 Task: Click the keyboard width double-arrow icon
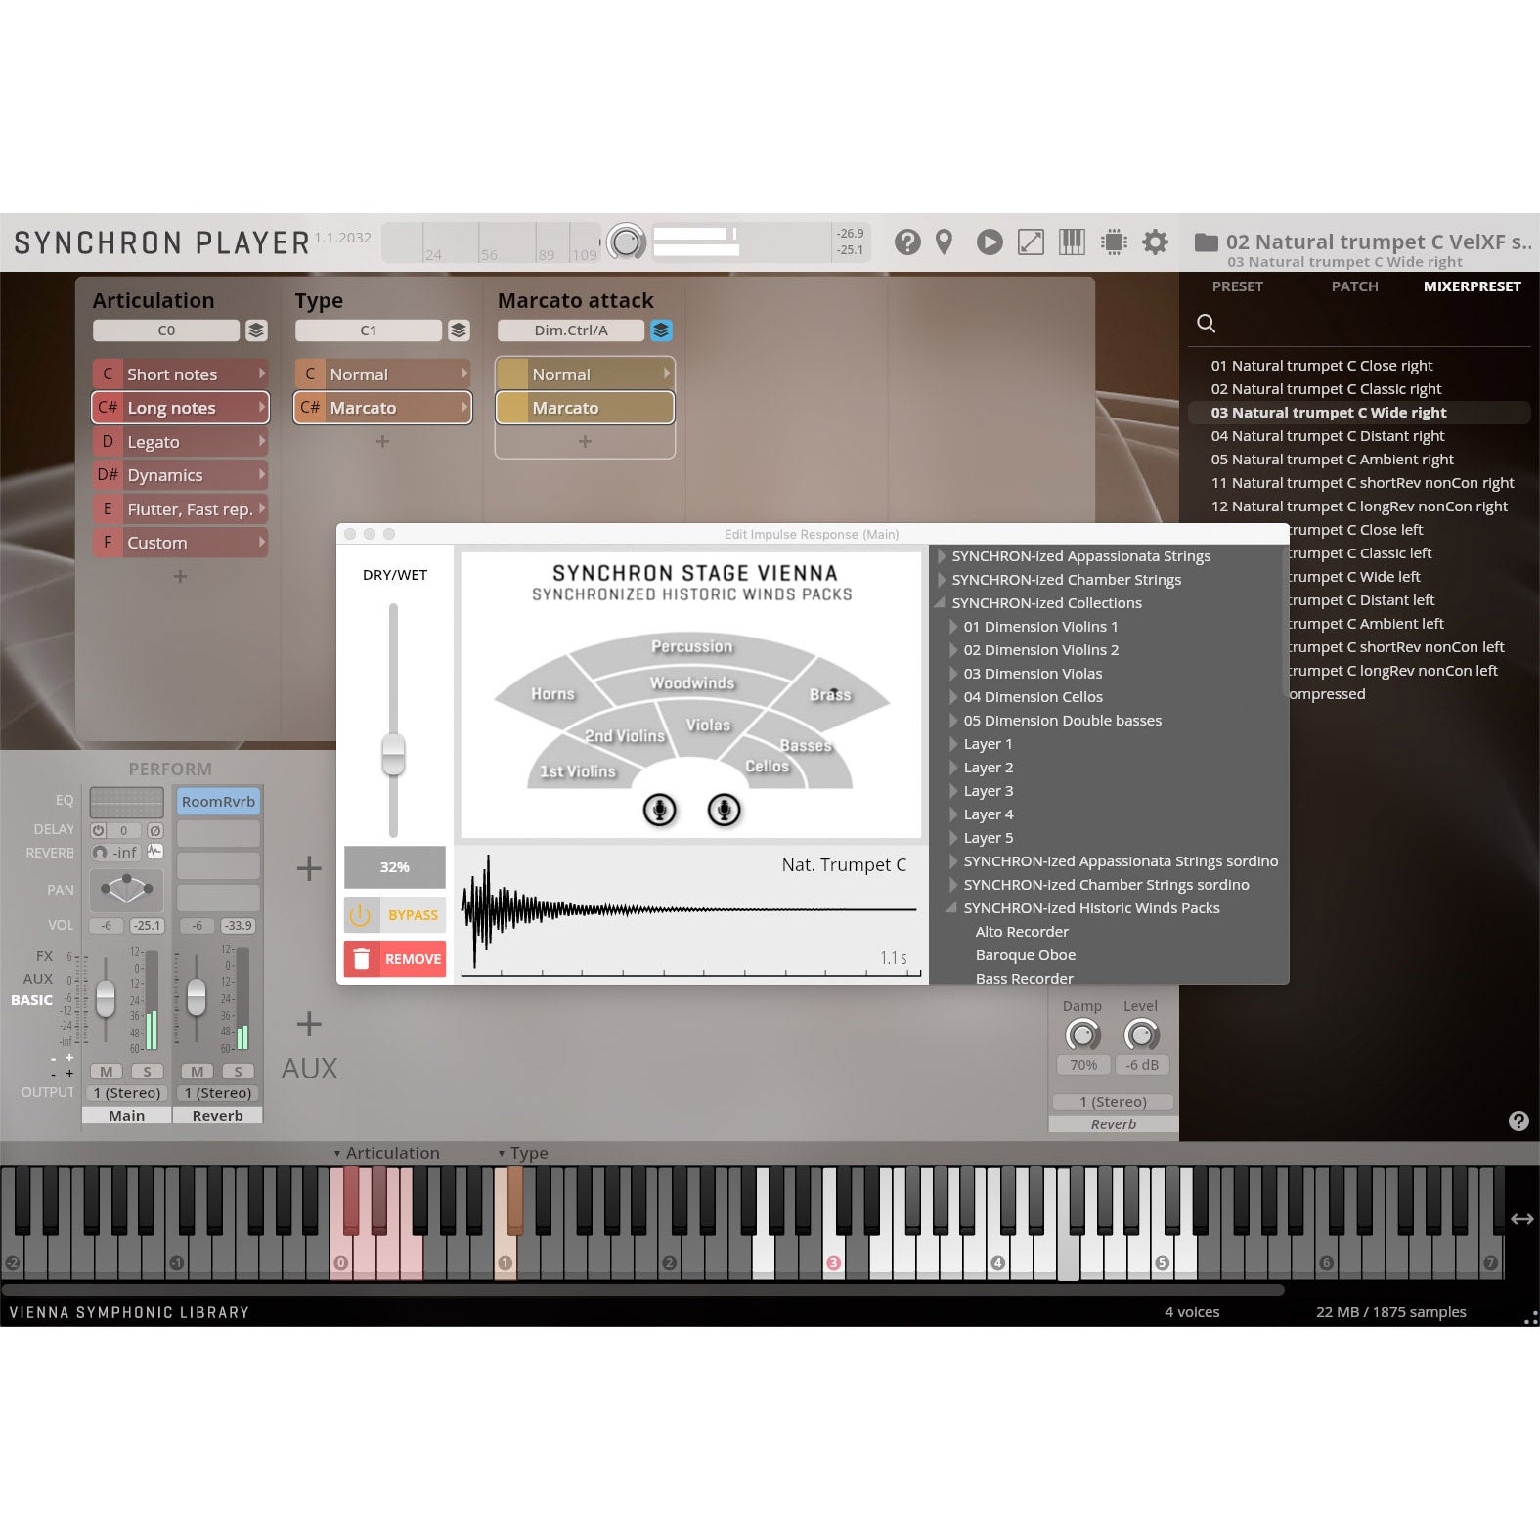[1522, 1218]
